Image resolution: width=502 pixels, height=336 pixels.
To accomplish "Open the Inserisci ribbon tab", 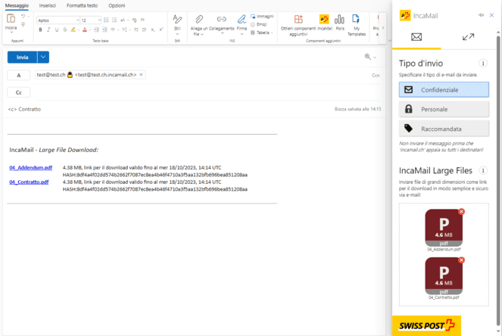I will pyautogui.click(x=48, y=5).
